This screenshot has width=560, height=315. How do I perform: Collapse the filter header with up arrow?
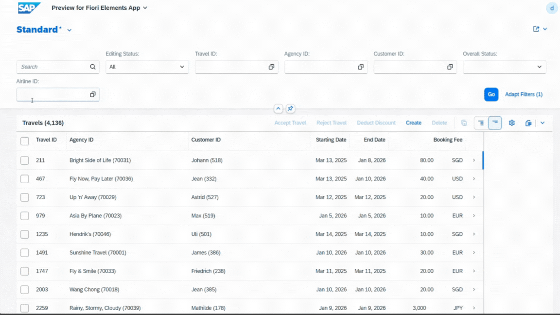click(278, 108)
